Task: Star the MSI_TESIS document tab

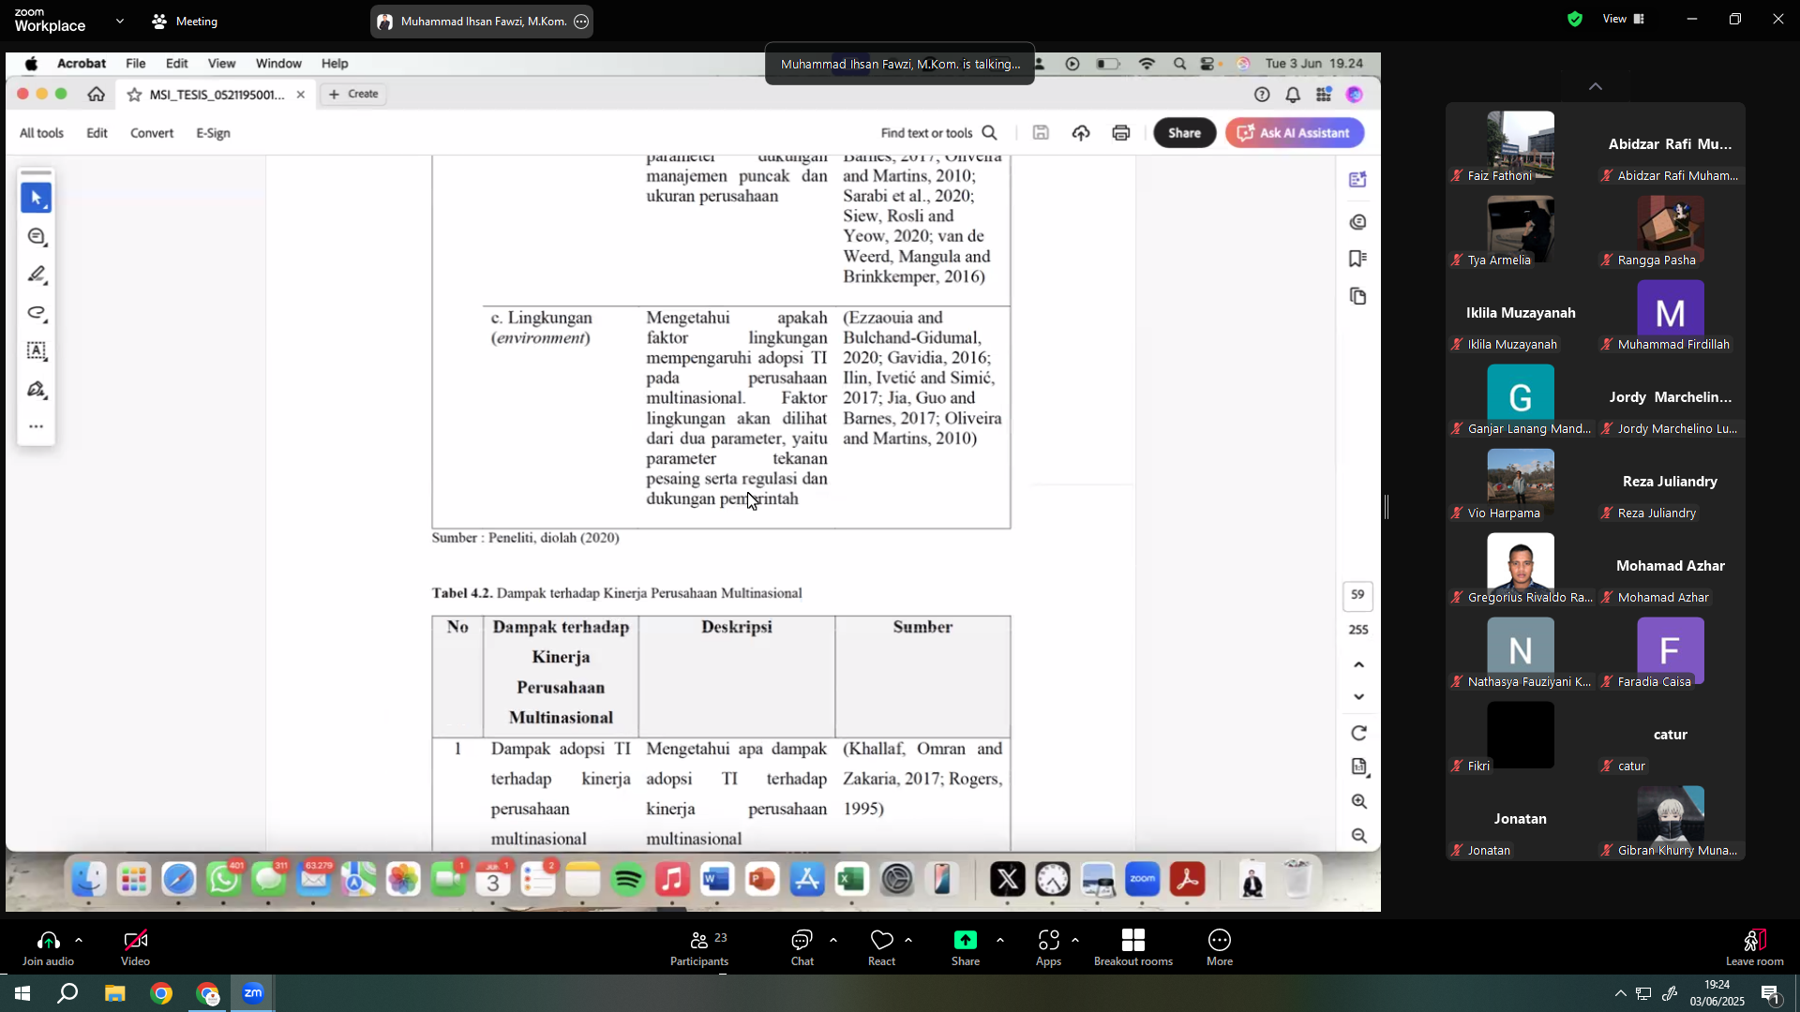Action: (x=134, y=95)
